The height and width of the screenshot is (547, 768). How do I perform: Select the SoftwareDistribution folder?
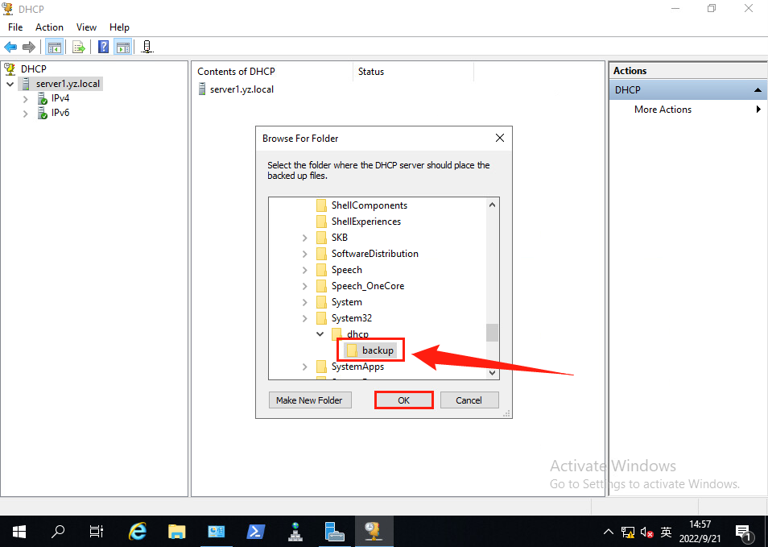374,254
